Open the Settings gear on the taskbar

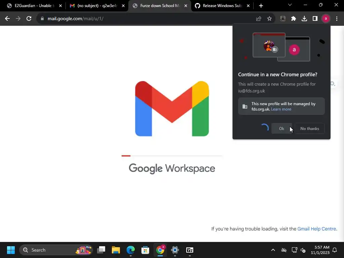tap(175, 250)
